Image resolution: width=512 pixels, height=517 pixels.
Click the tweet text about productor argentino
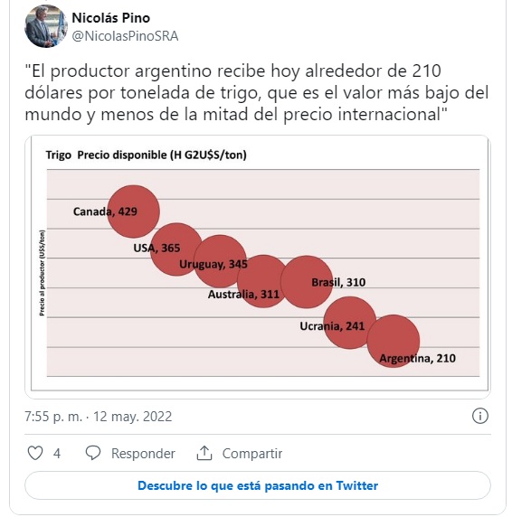tap(256, 93)
